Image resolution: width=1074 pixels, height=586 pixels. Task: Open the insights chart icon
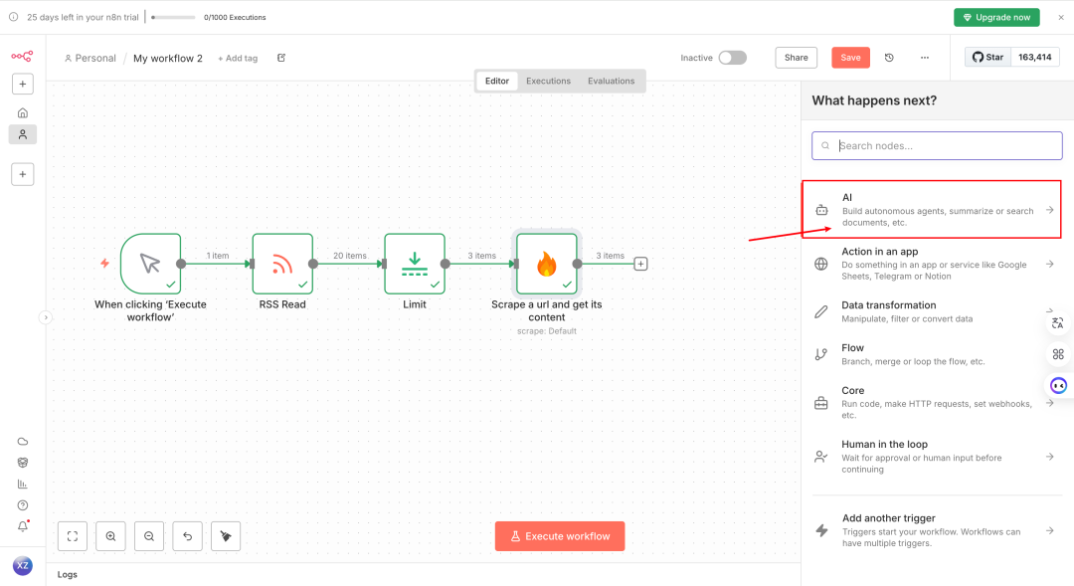click(23, 484)
